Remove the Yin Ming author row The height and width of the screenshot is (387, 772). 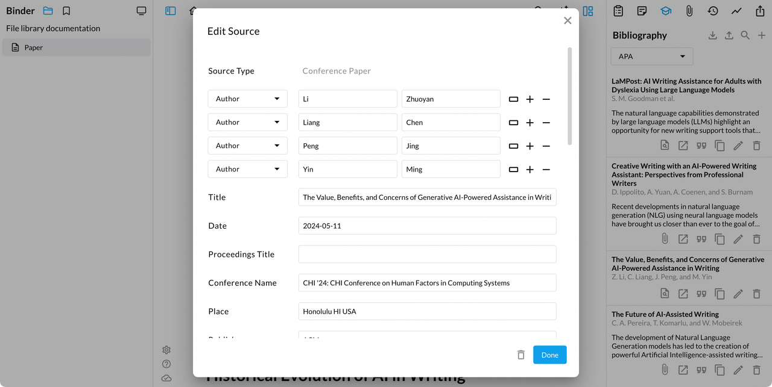546,170
